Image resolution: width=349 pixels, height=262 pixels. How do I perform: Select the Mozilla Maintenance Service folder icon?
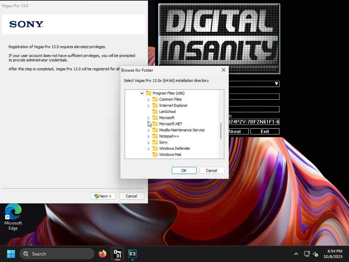pos(155,130)
